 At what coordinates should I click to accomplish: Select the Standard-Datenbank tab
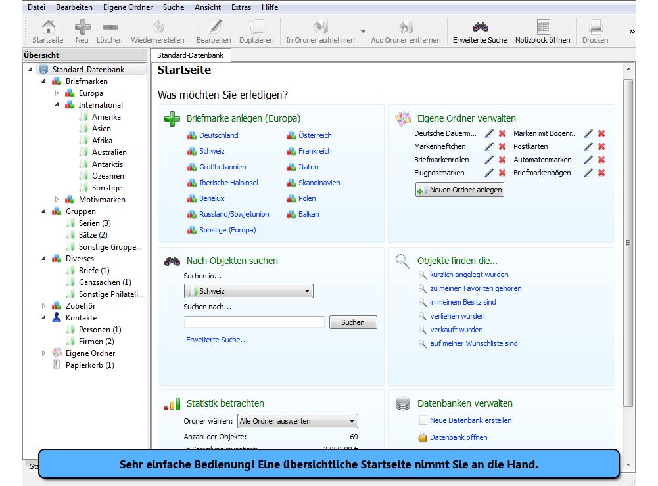click(191, 55)
